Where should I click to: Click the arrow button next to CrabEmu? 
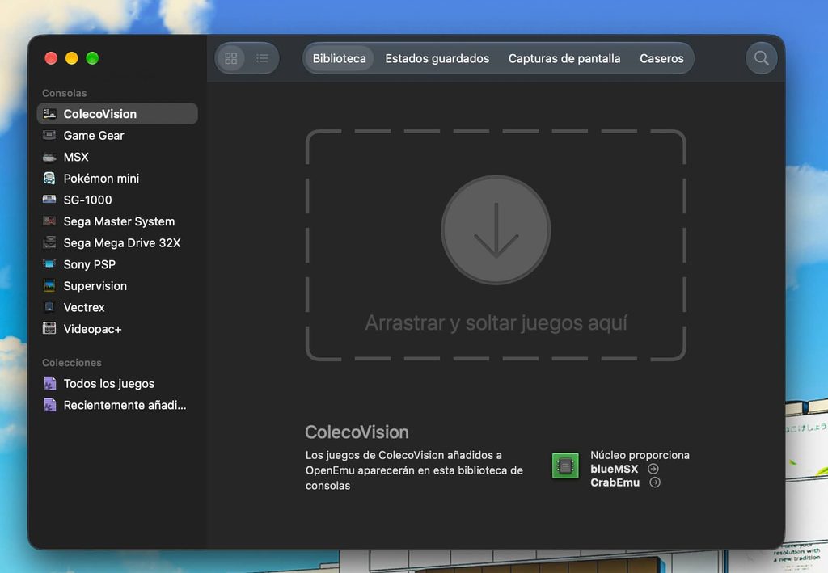(655, 482)
